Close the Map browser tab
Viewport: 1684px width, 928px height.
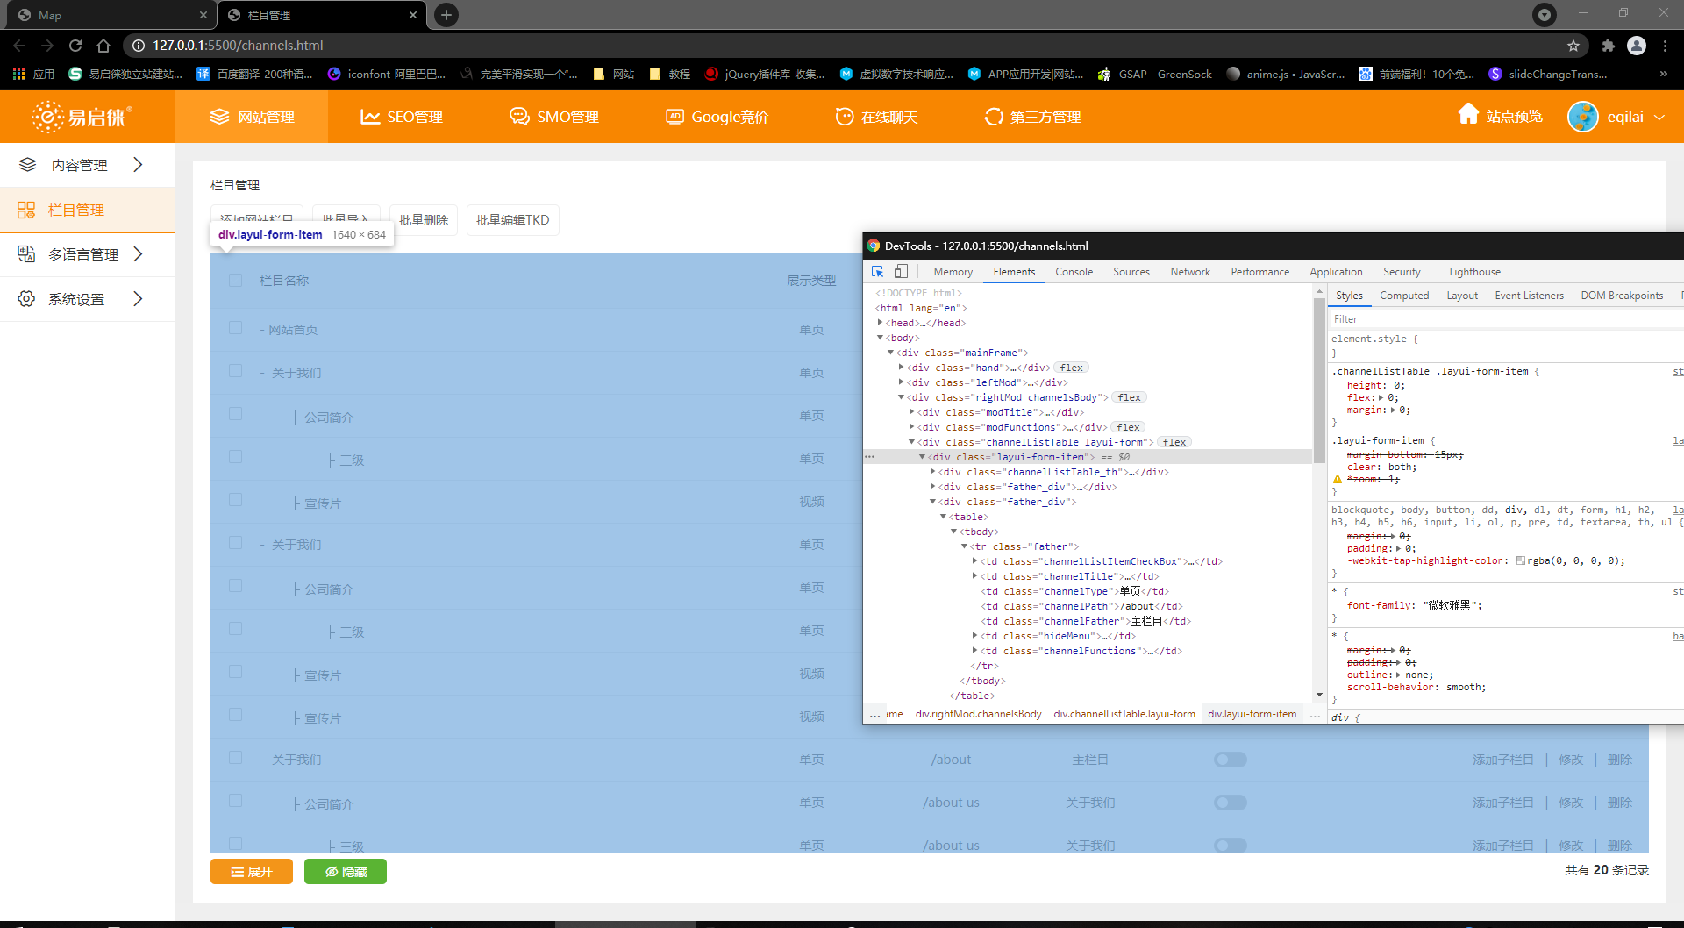point(203,15)
